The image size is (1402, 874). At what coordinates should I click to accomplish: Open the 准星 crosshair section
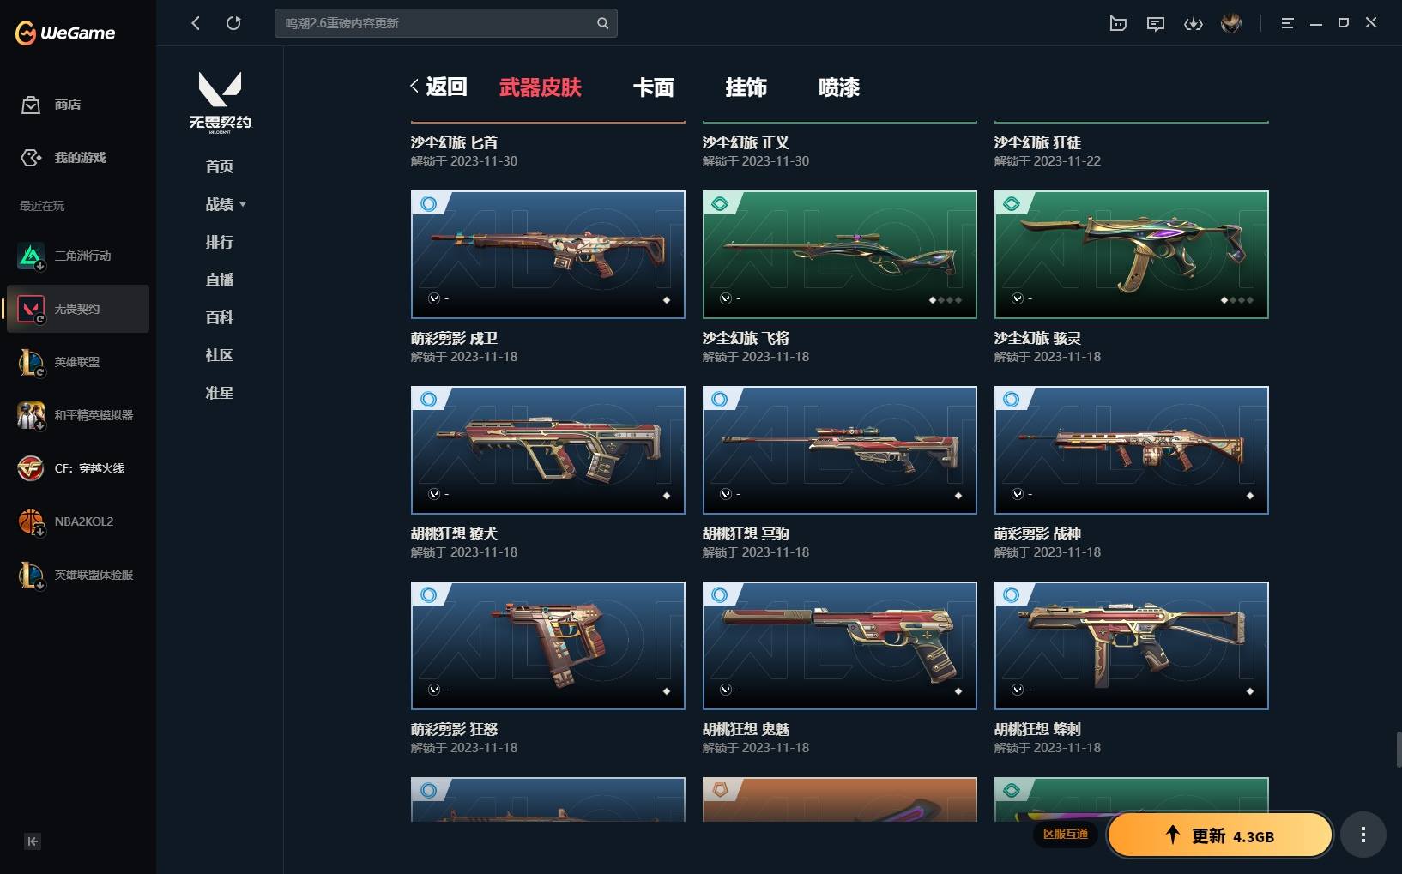tap(220, 393)
